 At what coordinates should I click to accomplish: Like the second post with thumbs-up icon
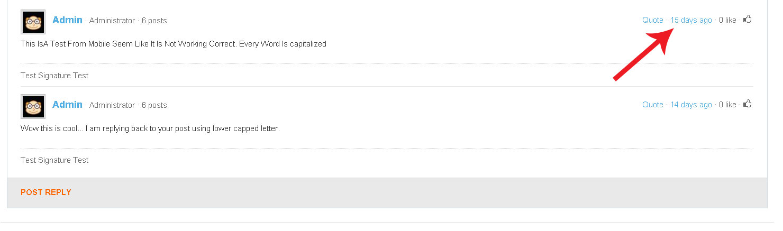[748, 104]
